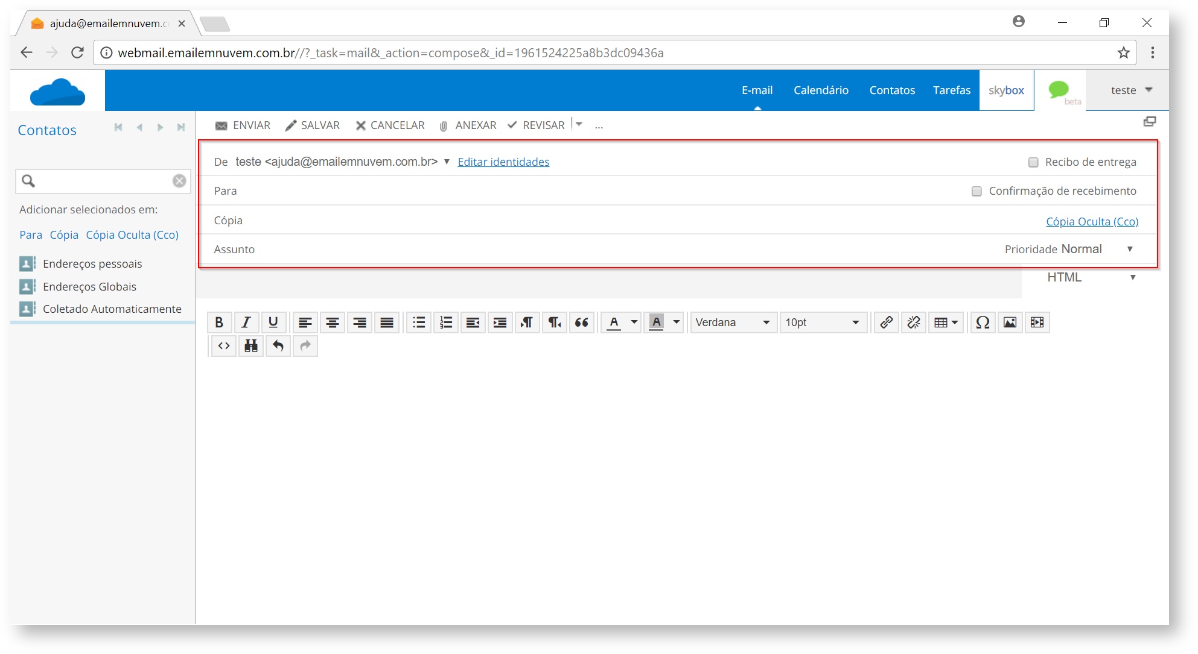Open Editar identidades
This screenshot has height=654, width=1198.
coord(503,162)
